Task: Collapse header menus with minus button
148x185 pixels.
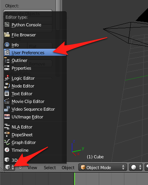Action: [x=20, y=168]
